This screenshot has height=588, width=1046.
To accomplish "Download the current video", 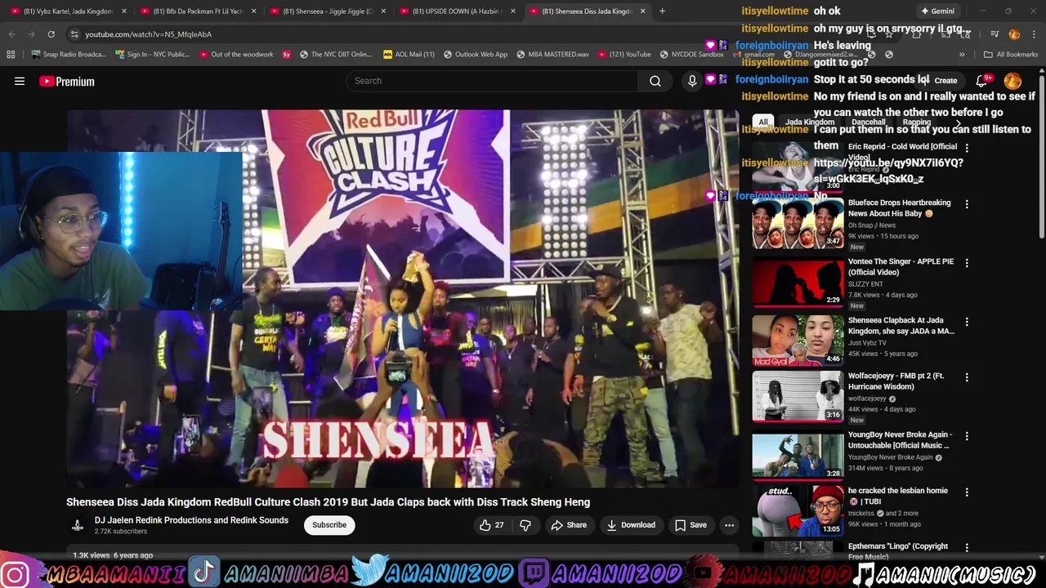I will pyautogui.click(x=630, y=525).
